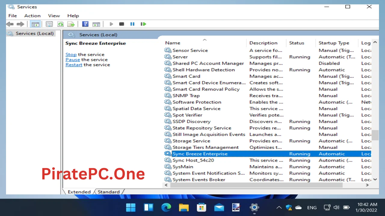Open Properties via toolbar icon
Screen dimensions: 385x216
[x=49, y=24]
